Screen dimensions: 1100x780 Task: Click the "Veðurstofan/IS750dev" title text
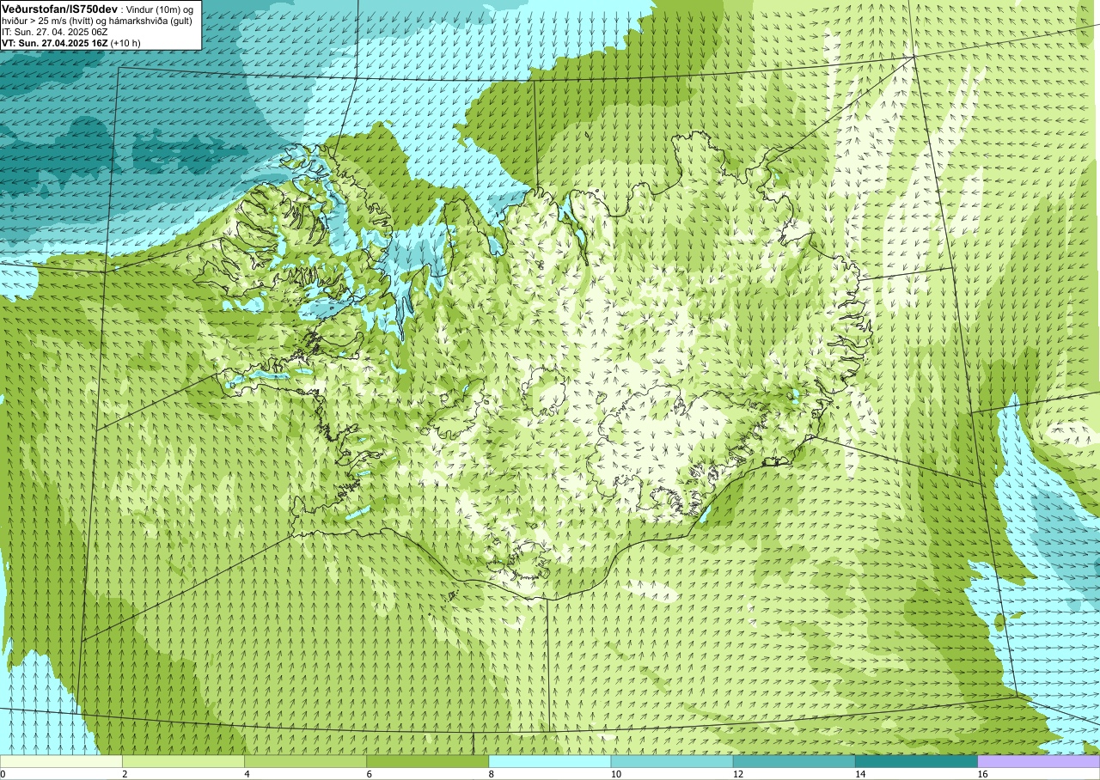60,8
